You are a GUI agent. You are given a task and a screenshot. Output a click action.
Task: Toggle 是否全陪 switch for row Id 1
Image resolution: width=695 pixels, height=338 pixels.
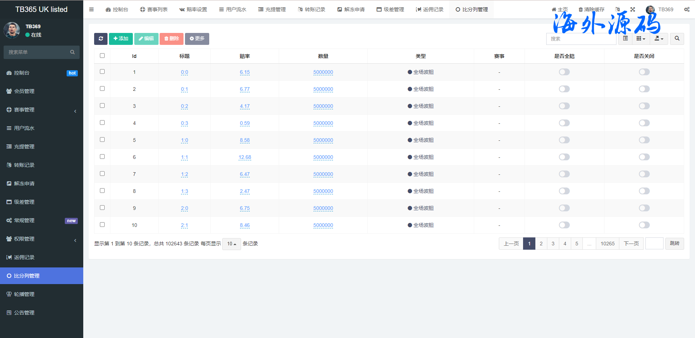(x=564, y=72)
